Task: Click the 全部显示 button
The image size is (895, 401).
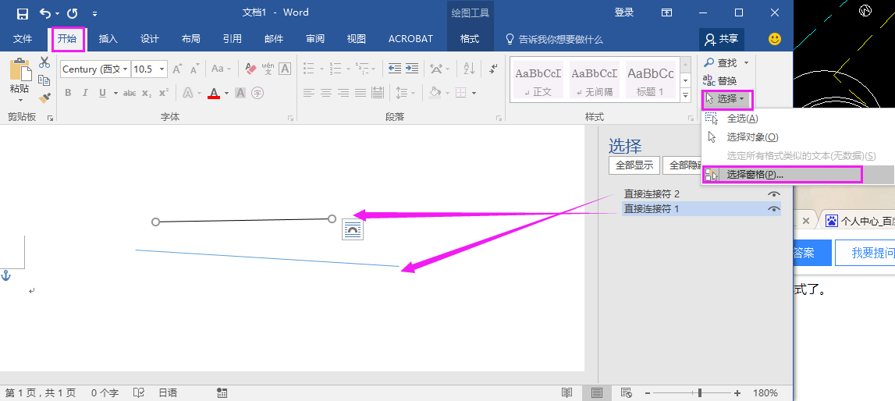Action: pyautogui.click(x=634, y=165)
